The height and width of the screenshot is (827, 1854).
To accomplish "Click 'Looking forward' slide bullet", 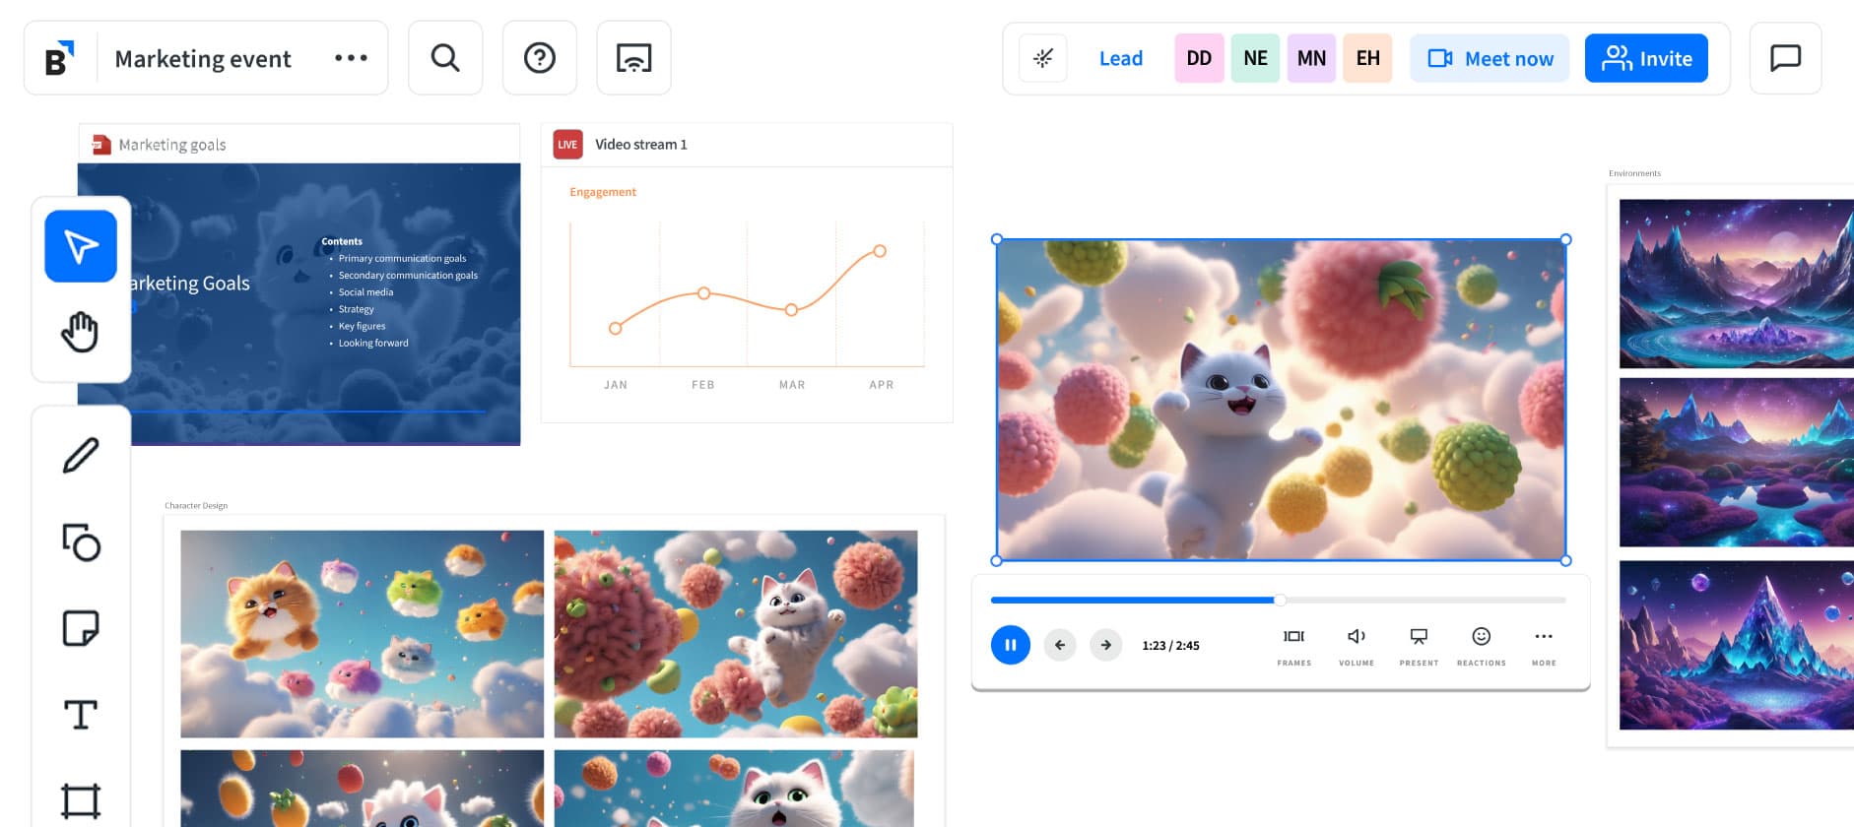I will pos(373,344).
